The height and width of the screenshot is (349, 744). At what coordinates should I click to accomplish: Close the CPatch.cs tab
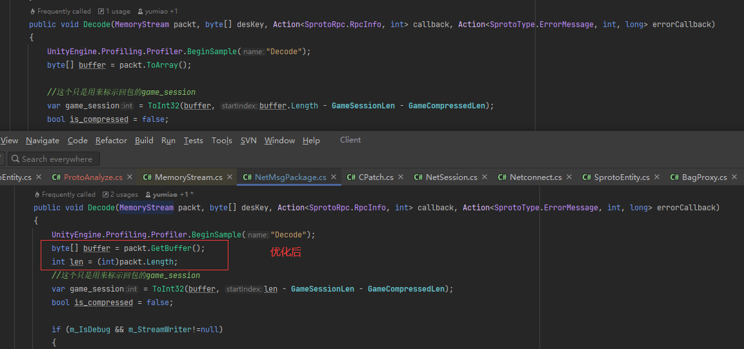click(x=401, y=177)
